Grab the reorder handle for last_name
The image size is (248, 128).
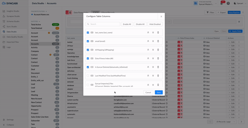click(x=158, y=32)
